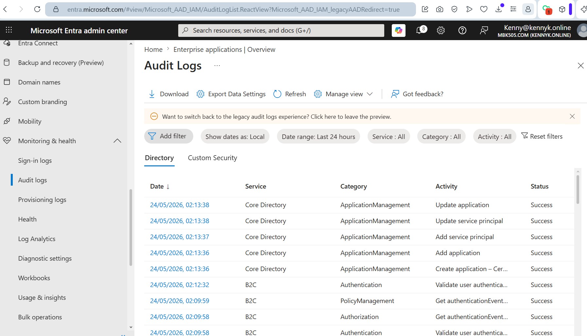Close the Audit Logs blade
The image size is (587, 336).
point(580,66)
